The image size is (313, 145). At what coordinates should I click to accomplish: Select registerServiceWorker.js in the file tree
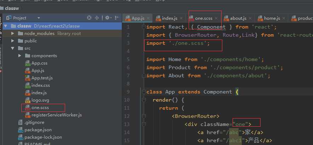(x=56, y=115)
